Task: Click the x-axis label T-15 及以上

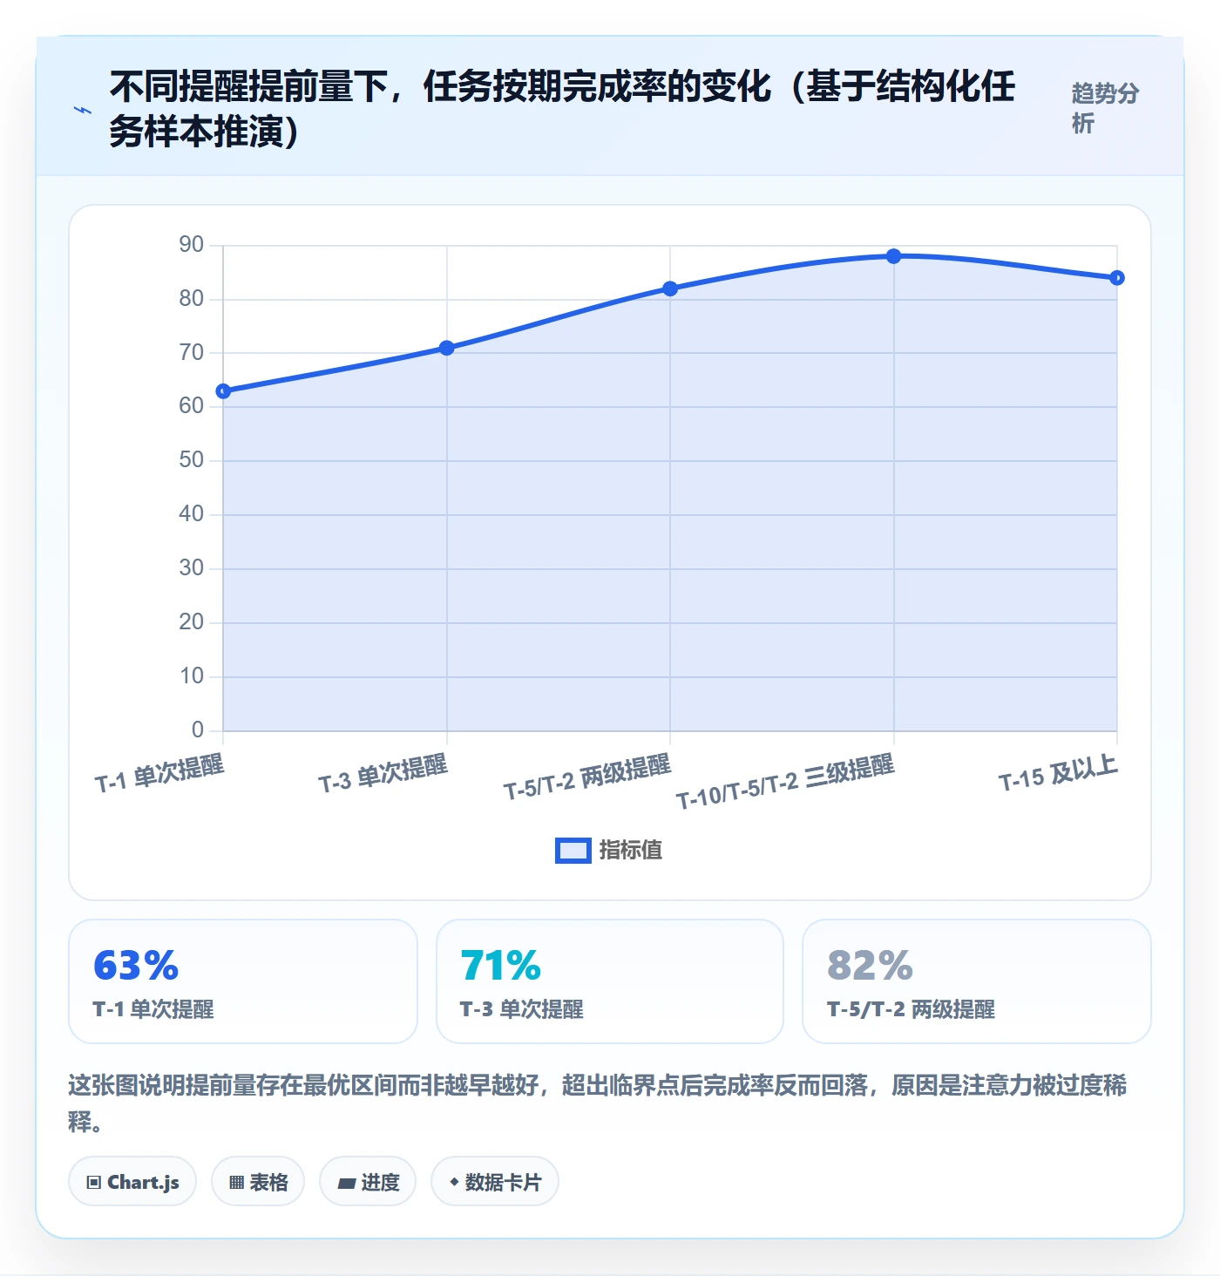Action: coord(1058,773)
